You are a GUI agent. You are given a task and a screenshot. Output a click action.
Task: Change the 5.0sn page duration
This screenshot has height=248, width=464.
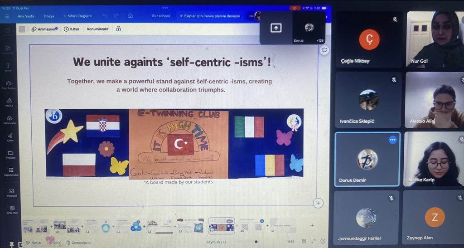(71, 29)
